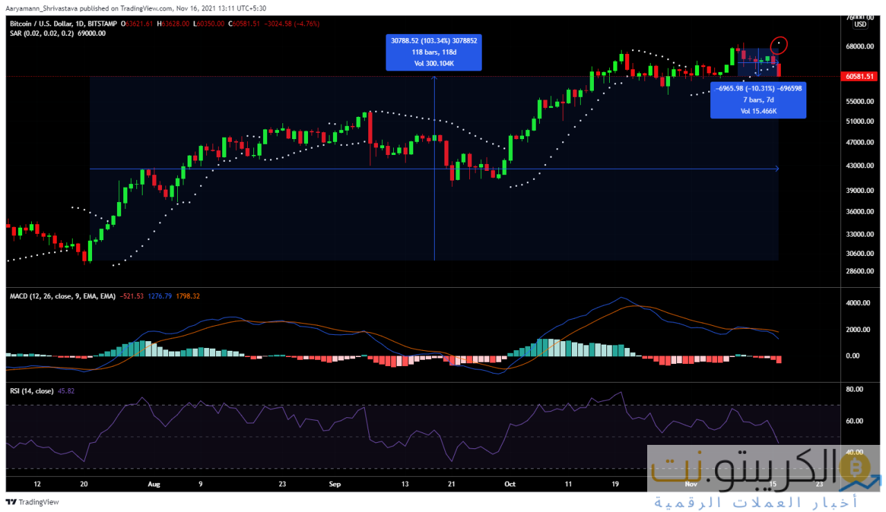Select the Bitcoin / U.S. Dollar symbol title

43,23
